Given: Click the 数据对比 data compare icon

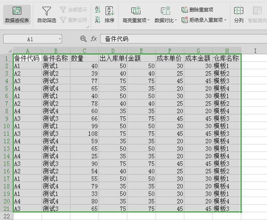Looking at the screenshot, I should (x=166, y=10).
